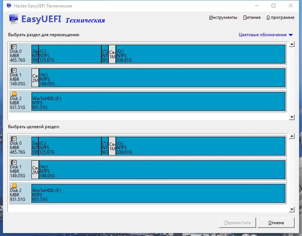Choose (*:) 807M partition in target Disk 0
Viewport: 302px width, 236px height.
point(105,146)
